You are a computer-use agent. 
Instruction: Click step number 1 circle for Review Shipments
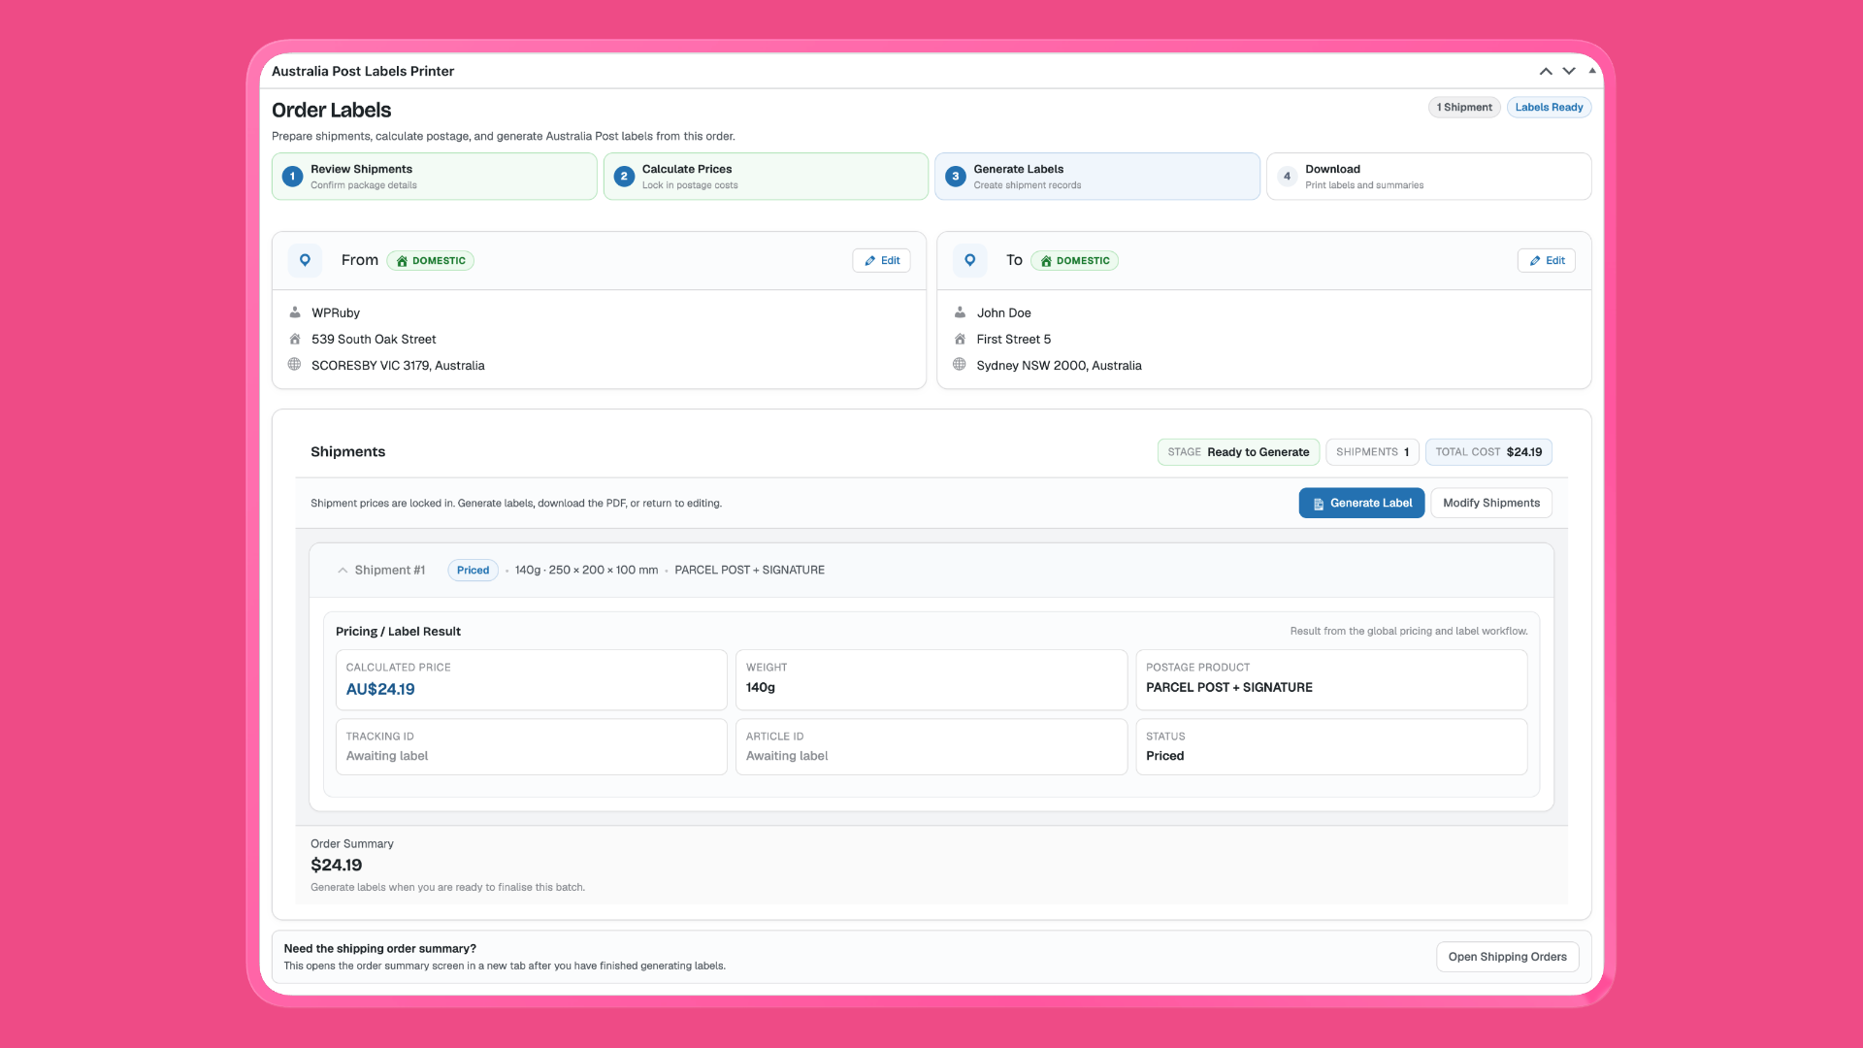pyautogui.click(x=292, y=177)
